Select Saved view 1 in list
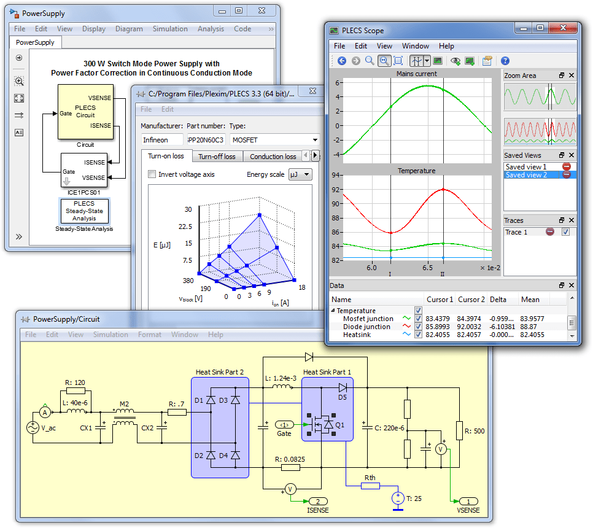Screen dimensions: 593x528 pyautogui.click(x=526, y=166)
